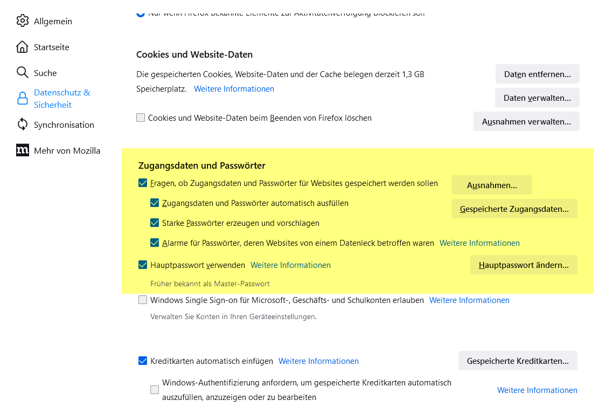
Task: Enable Windows Single Sign-on checkbox
Action: click(143, 300)
